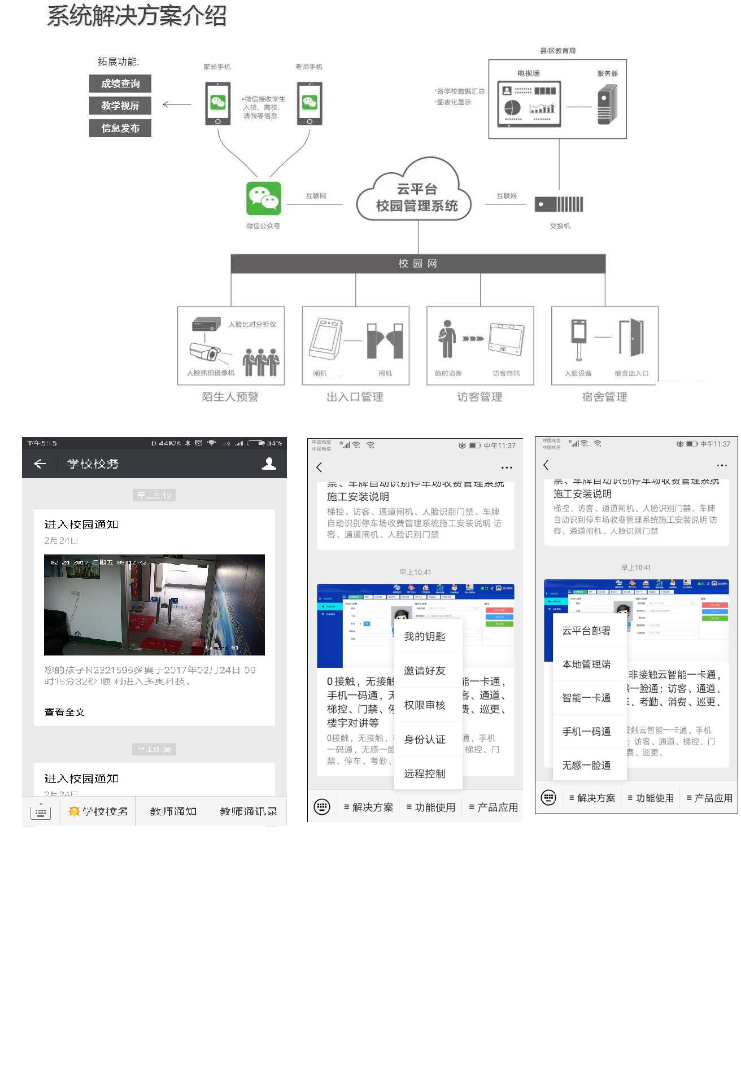Tap the back chevron in middle phone screenshot
Screen dimensions: 741x1084
[319, 467]
